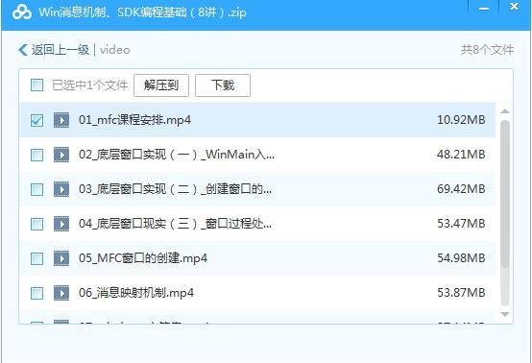Screen dimensions: 532x363
Task: Click the 解压到 extract button
Action: pos(161,85)
